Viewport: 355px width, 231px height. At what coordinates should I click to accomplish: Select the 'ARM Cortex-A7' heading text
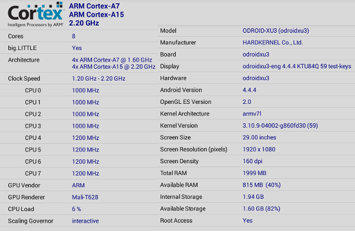pos(94,6)
